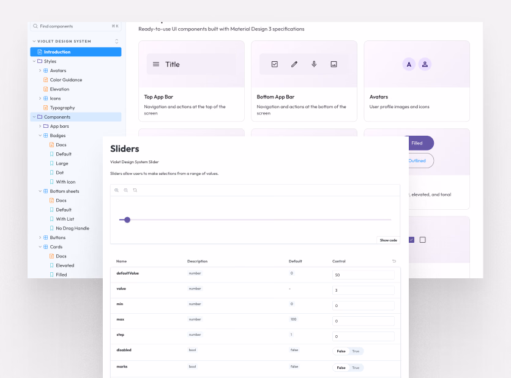Select the Elevated card story
The width and height of the screenshot is (511, 378).
pos(62,265)
